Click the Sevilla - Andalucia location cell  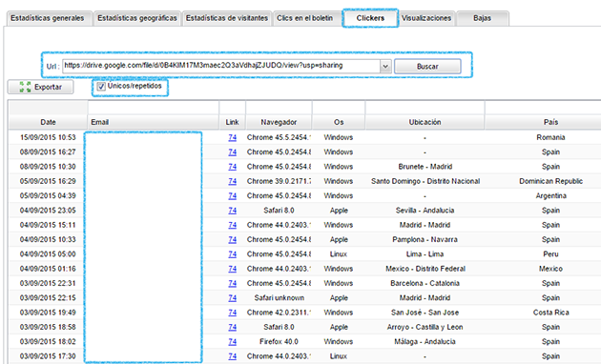(425, 211)
